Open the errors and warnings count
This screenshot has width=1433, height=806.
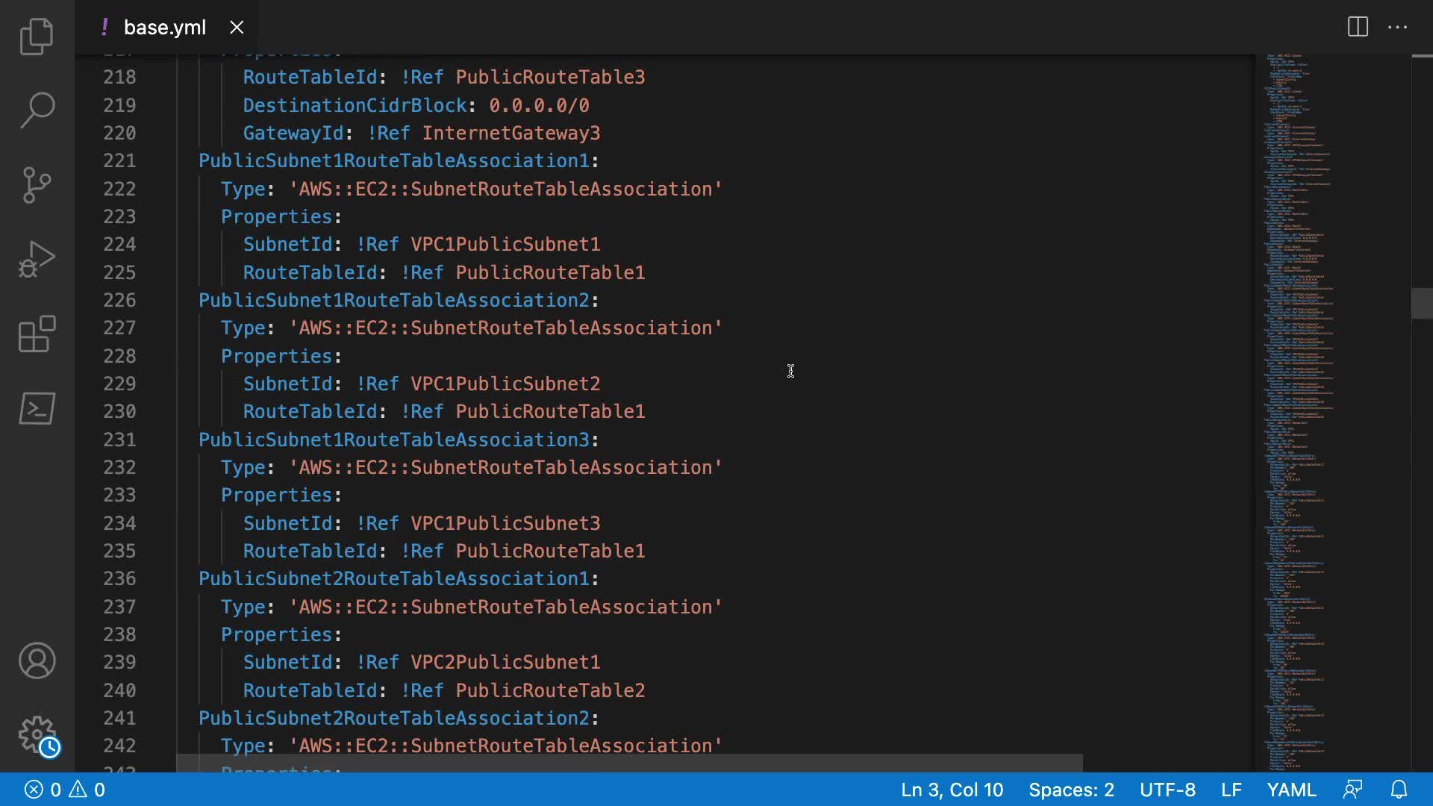[65, 790]
